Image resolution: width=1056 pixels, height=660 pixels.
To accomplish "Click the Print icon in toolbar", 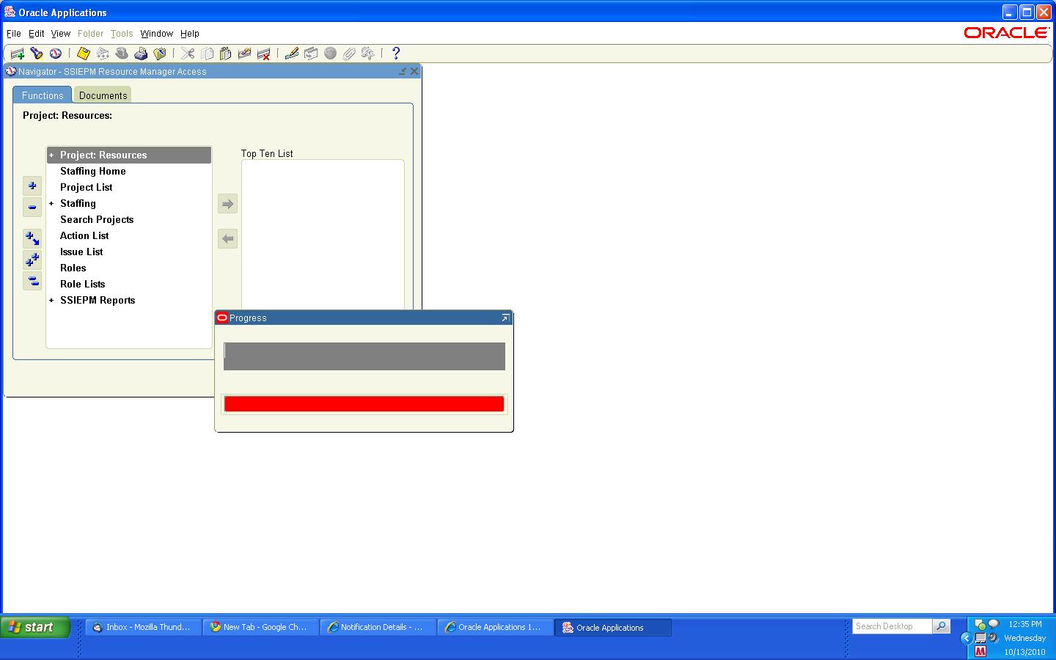I will [x=141, y=54].
